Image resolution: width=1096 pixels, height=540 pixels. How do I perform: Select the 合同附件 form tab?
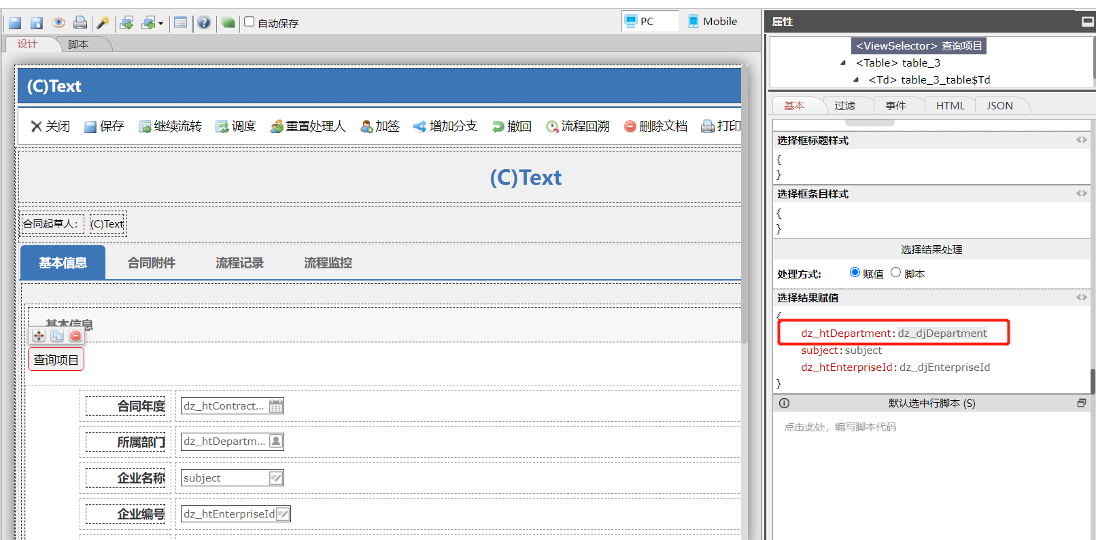152,263
